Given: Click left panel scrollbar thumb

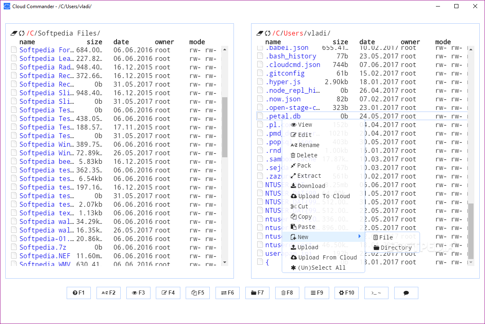Looking at the screenshot, I should coord(225,127).
